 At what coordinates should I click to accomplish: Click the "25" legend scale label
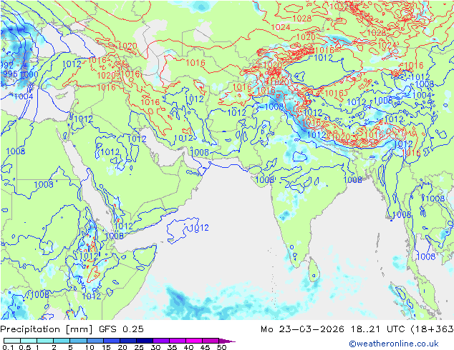139,347
